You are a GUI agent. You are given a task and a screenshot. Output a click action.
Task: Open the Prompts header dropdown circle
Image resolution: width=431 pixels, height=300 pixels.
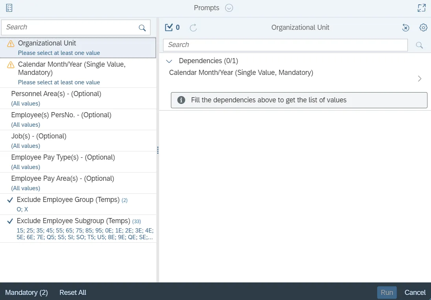click(x=229, y=8)
